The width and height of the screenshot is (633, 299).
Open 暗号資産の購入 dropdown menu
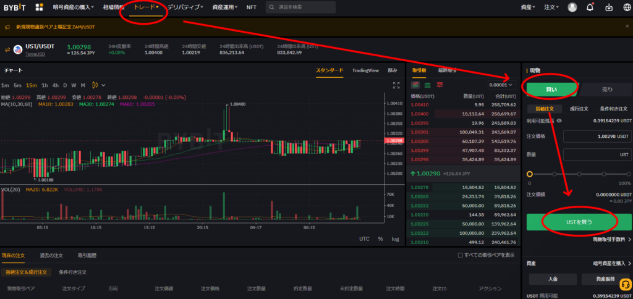pos(73,7)
